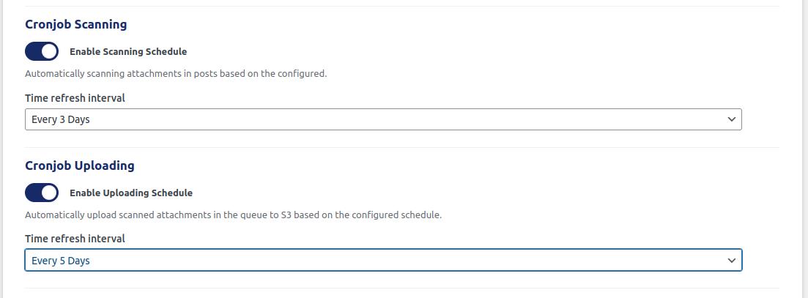Open the Cronjob Scanning interval dropdown
This screenshot has height=298, width=808.
pos(382,119)
